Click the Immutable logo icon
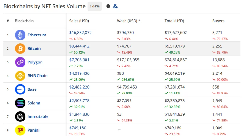The image size is (244, 140). pyautogui.click(x=20, y=116)
